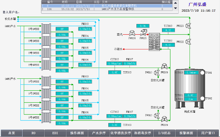Click the 0.0% valve opening value field
The height and width of the screenshot is (137, 220).
click(143, 26)
